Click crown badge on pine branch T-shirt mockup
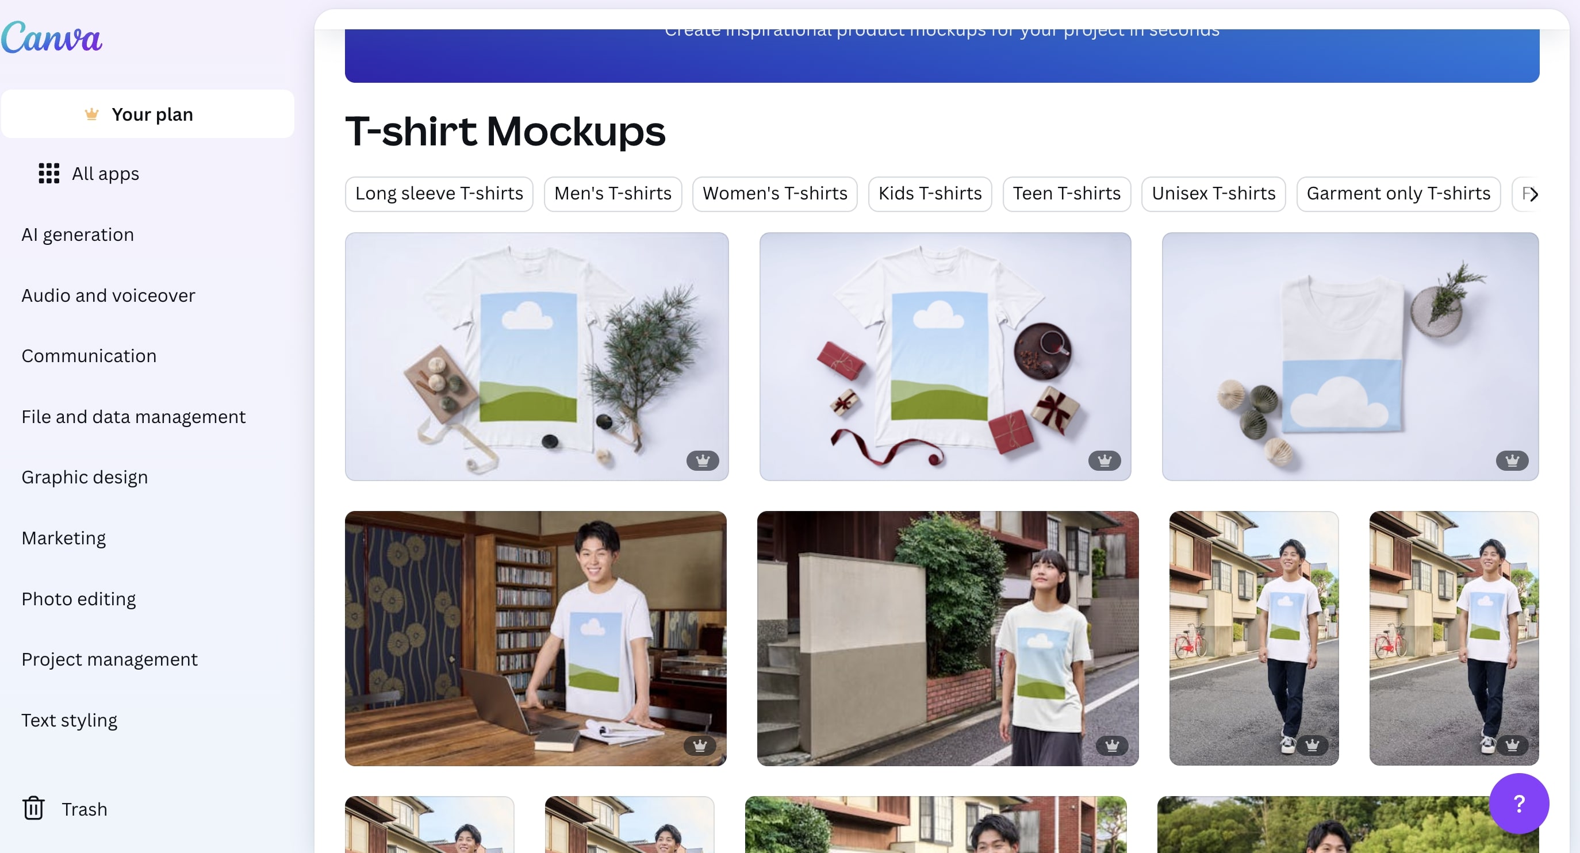This screenshot has width=1580, height=853. click(702, 460)
